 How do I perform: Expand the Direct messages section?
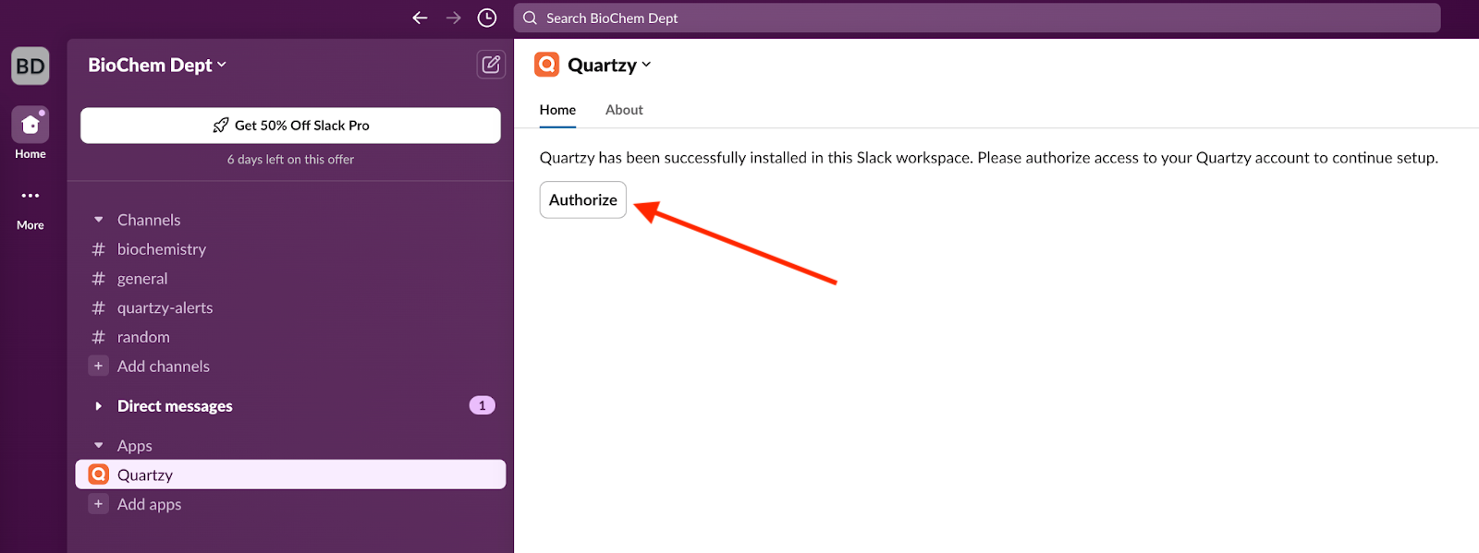coord(99,406)
